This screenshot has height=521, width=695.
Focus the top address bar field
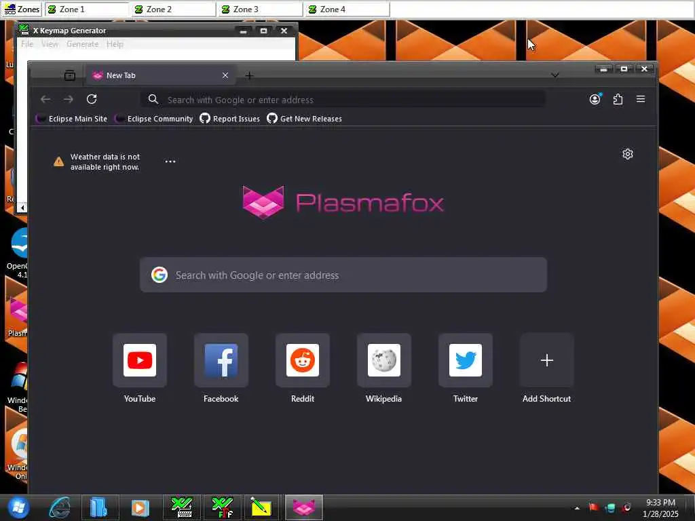point(343,100)
